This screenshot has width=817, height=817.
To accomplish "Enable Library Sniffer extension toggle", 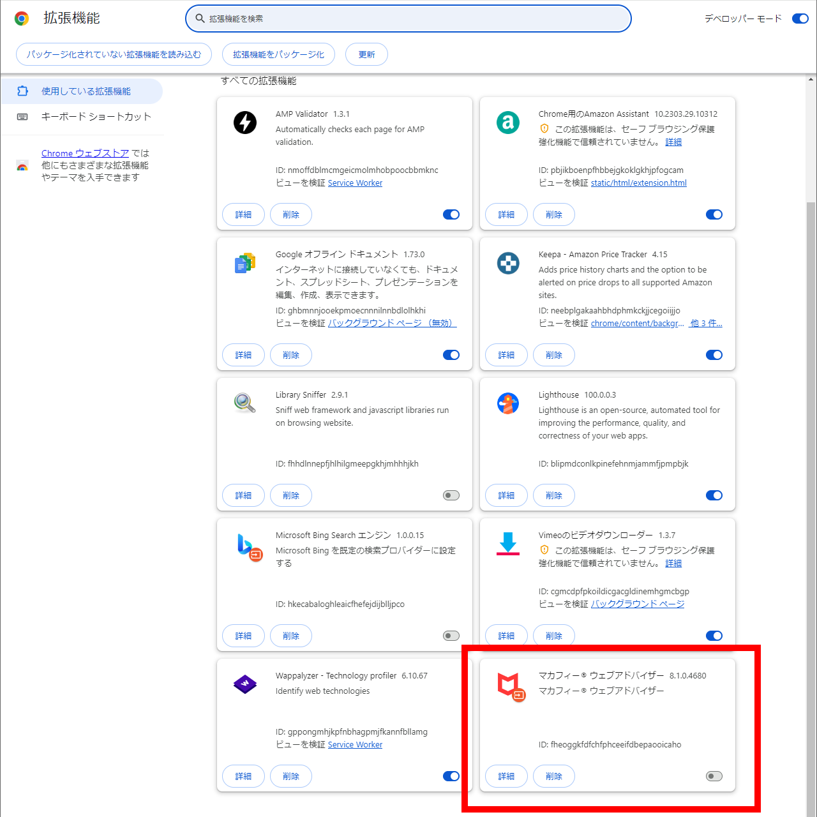I will (x=451, y=495).
